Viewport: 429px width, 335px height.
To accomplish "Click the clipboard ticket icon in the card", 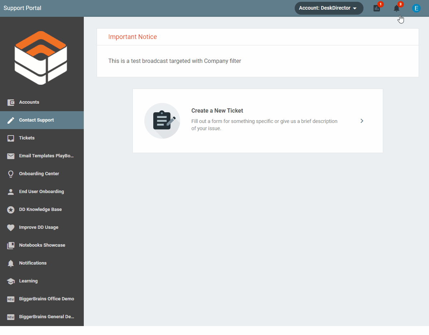I will coord(162,121).
